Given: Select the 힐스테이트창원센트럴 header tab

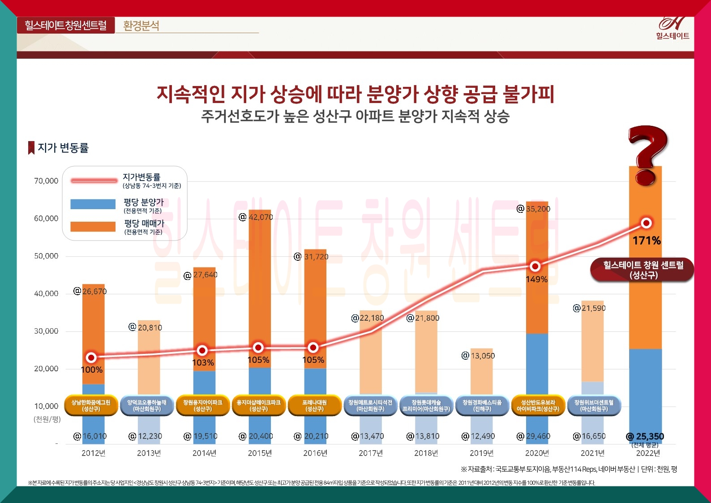Looking at the screenshot, I should click(66, 26).
